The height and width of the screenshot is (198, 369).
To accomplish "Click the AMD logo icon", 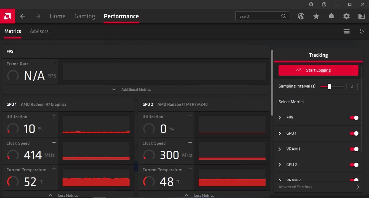I will [8, 16].
